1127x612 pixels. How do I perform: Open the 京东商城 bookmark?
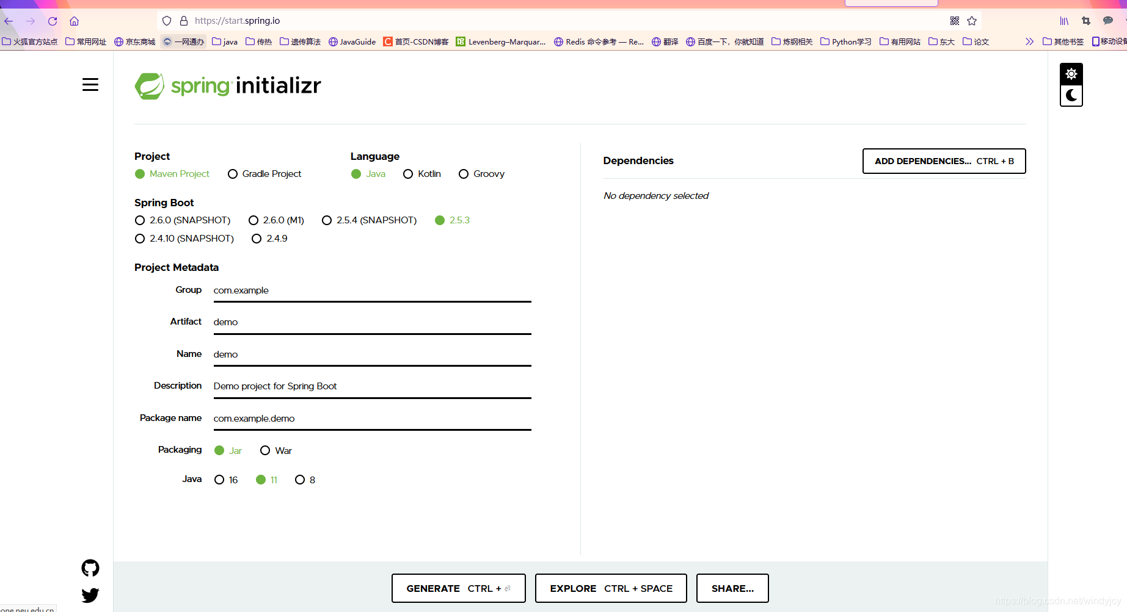(x=134, y=41)
